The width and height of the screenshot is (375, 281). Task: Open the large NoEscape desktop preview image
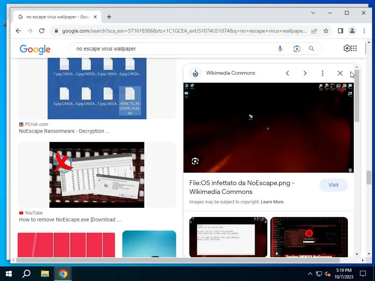[268, 128]
